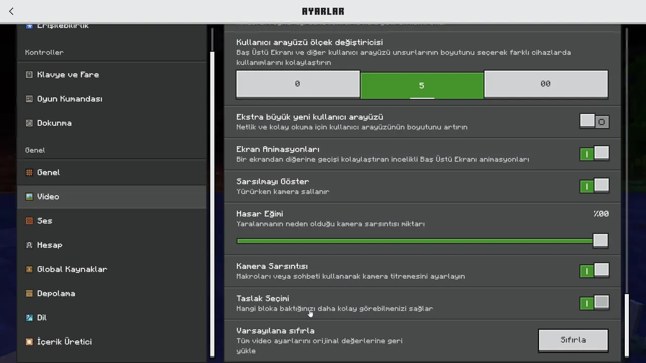The height and width of the screenshot is (363, 646).
Task: Click the Global Kaynaklar icon
Action: point(29,269)
